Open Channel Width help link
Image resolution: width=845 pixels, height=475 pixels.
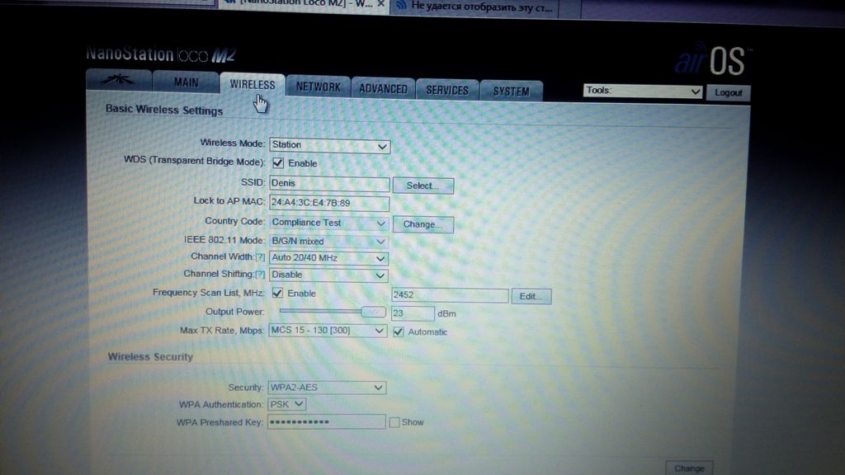tap(260, 257)
